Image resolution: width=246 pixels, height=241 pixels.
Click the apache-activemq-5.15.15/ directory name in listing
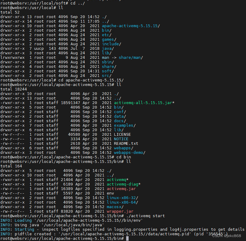click(131, 26)
